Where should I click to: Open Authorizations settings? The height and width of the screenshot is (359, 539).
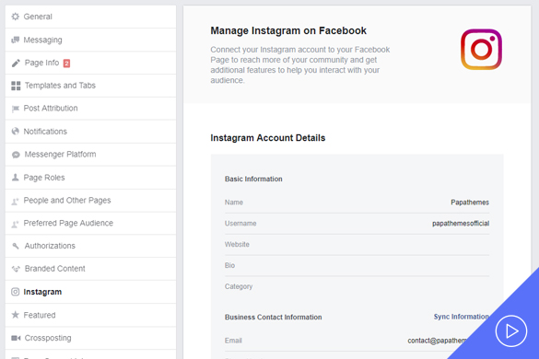coord(90,246)
